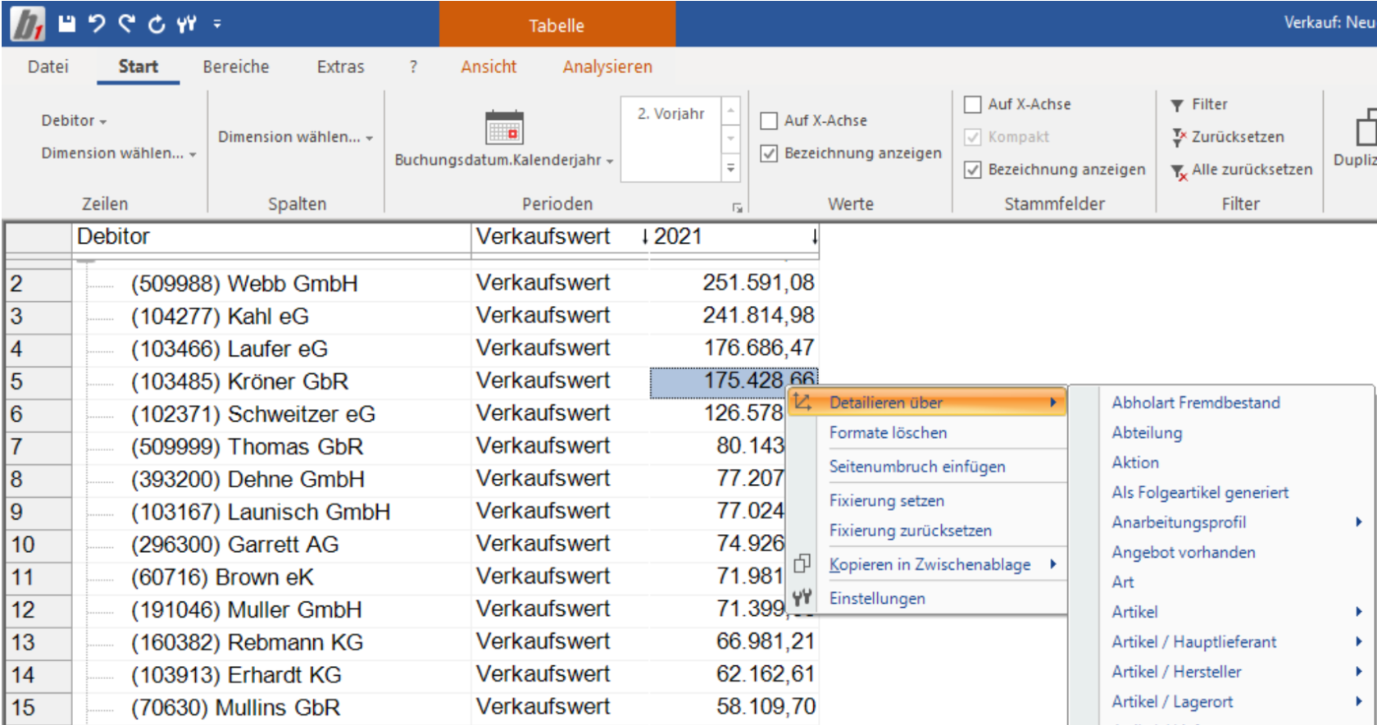Toggle Bezeichnung anzeigen in Werte group
Screen dimensions: 1377x725
(769, 153)
